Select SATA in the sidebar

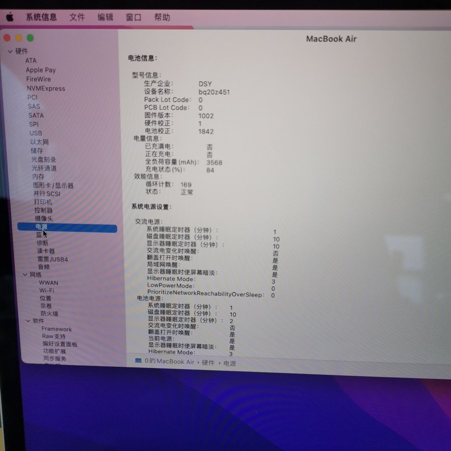pos(36,115)
